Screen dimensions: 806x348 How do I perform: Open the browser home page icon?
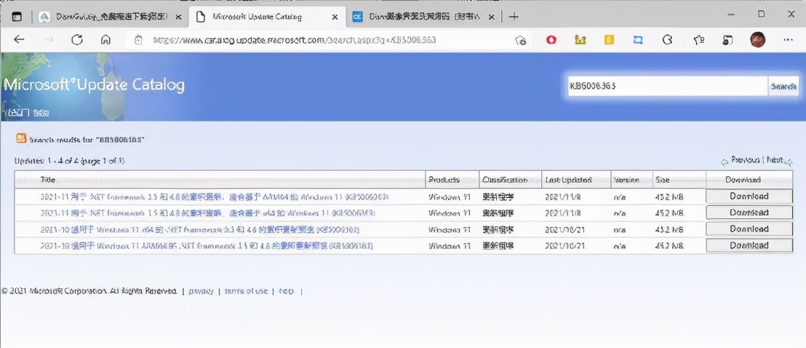(x=105, y=39)
